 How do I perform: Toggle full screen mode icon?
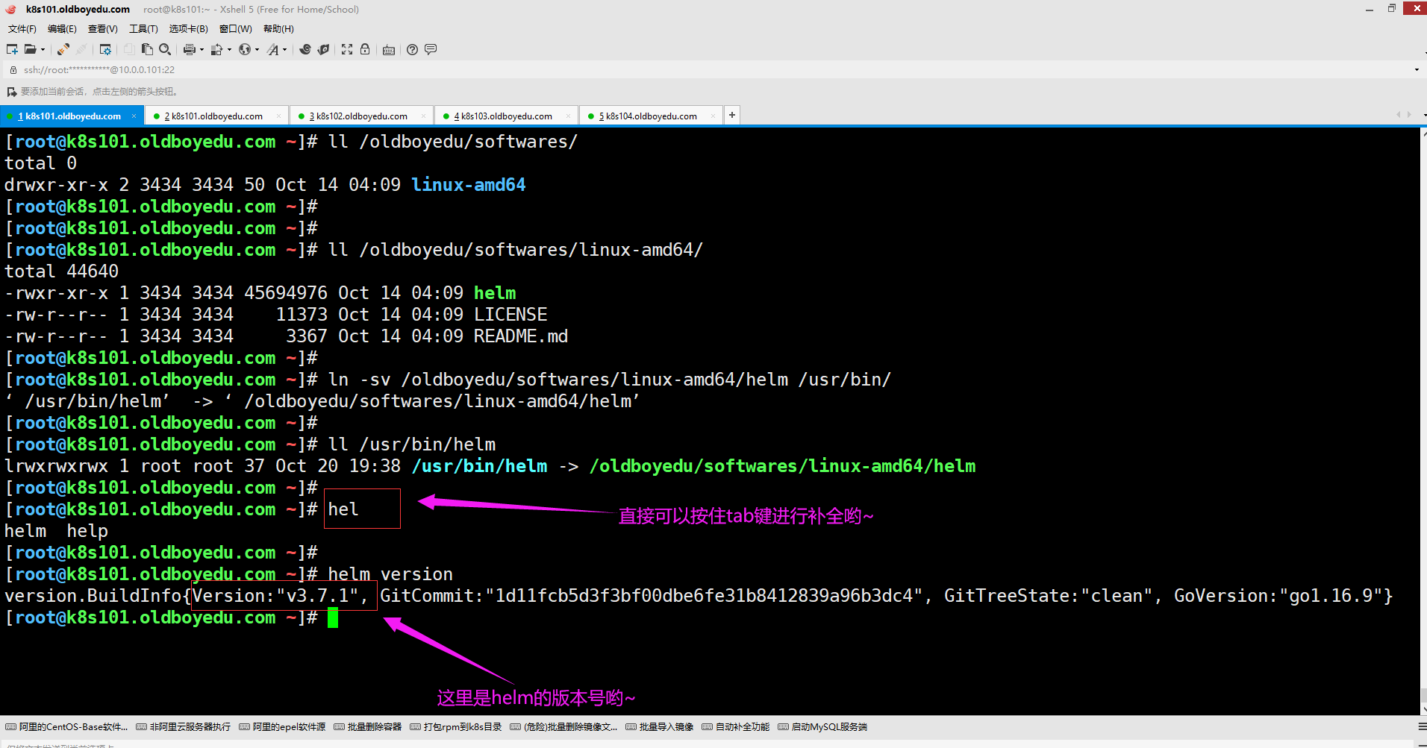[x=347, y=49]
